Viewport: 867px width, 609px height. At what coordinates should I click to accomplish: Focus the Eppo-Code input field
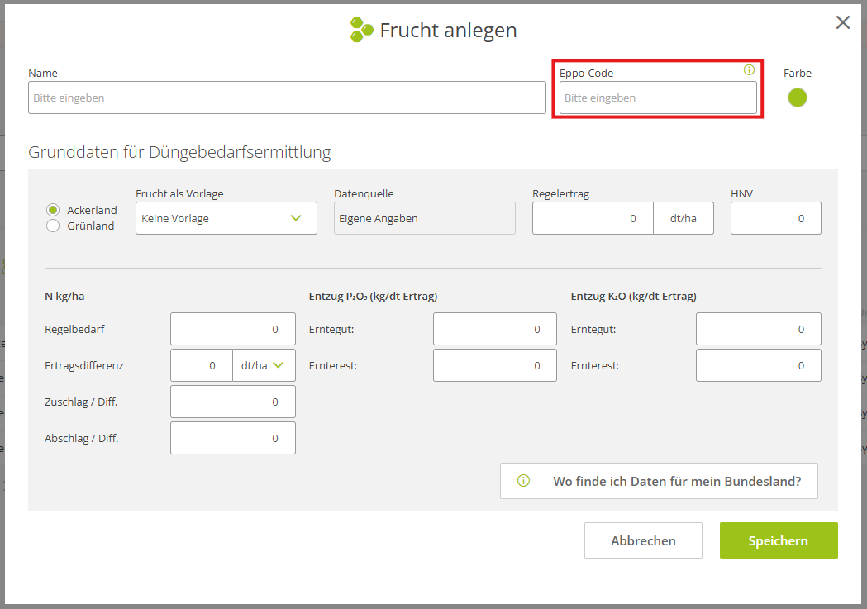[657, 98]
